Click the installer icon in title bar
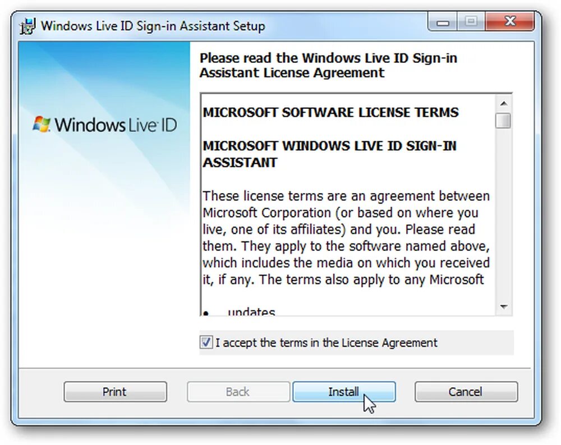561x445 pixels. (x=27, y=26)
